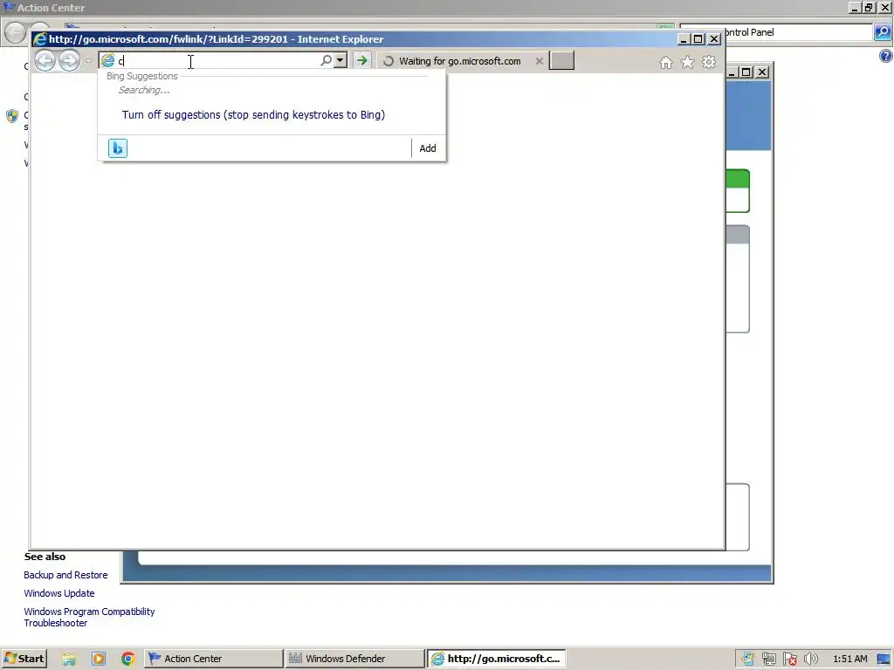Click the Action Center flag tray icon

click(789, 659)
